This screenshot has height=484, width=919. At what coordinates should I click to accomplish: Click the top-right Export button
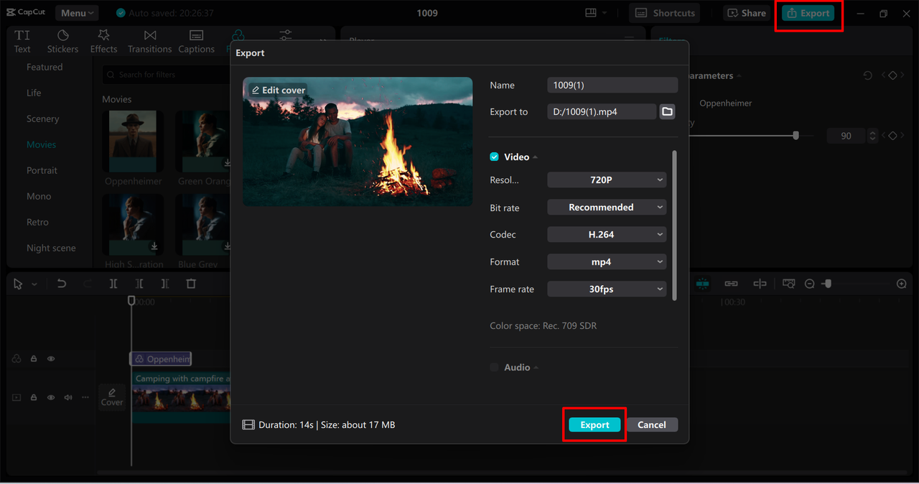(x=808, y=13)
